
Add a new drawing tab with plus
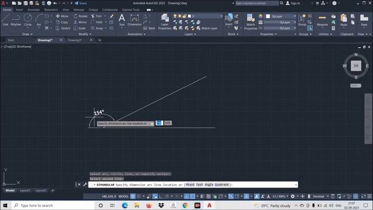click(x=100, y=40)
